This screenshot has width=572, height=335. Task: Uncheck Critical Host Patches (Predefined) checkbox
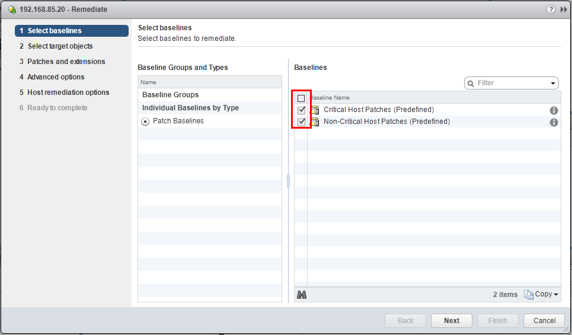tap(301, 110)
